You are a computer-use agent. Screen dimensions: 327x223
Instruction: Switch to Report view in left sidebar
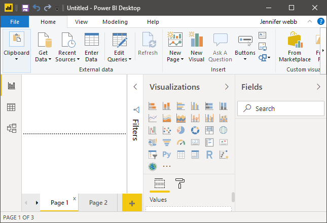[x=11, y=86]
